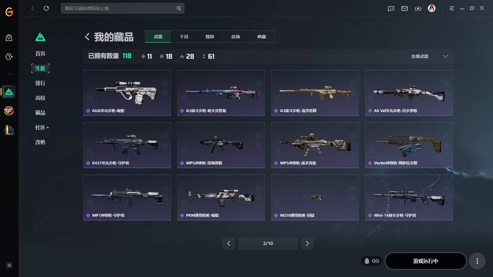
Task: Click back arrow beside 我的藏品
Action: click(x=87, y=37)
